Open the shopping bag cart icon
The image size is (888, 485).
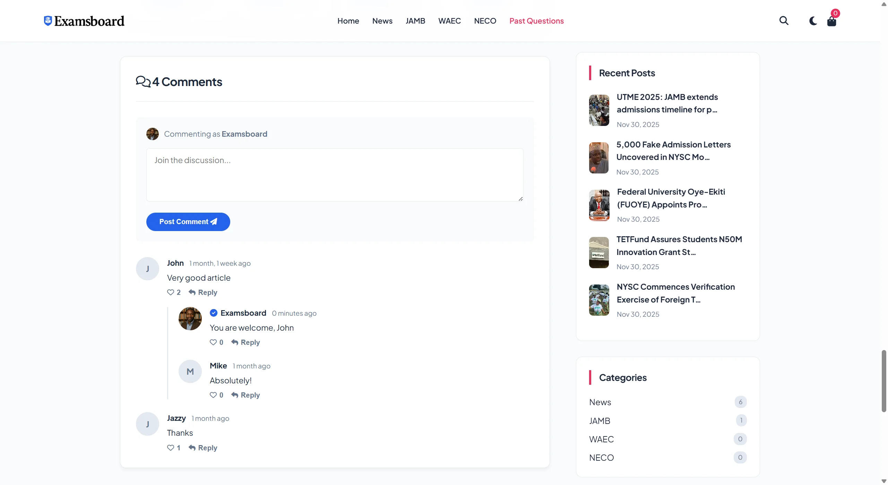pyautogui.click(x=831, y=22)
